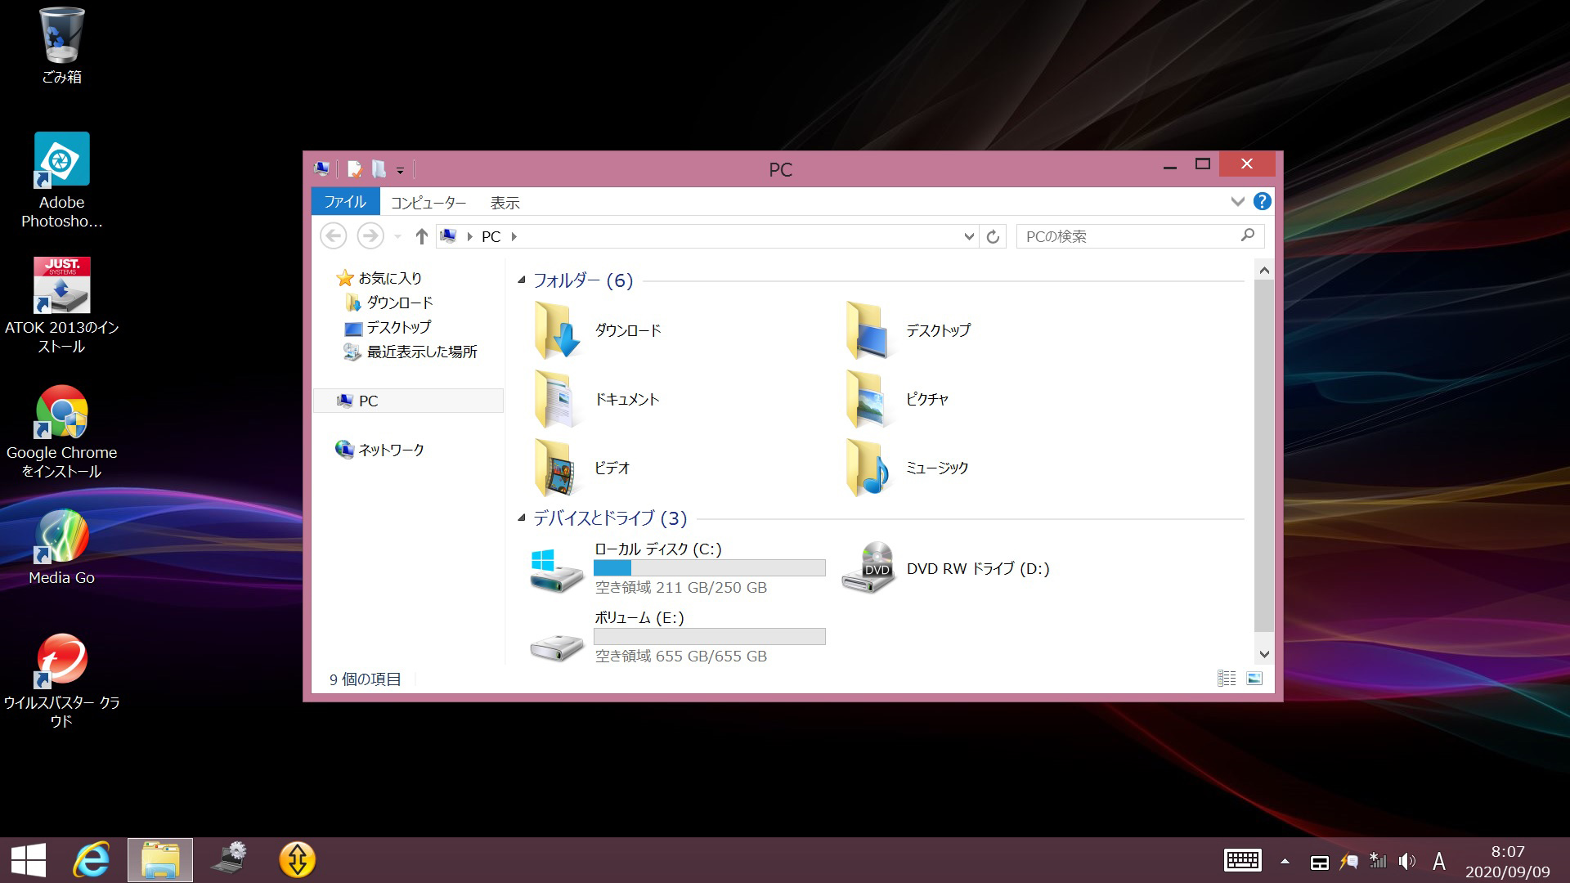
Task: Select the Adobe Photoshop desktop shortcut
Action: point(61,180)
